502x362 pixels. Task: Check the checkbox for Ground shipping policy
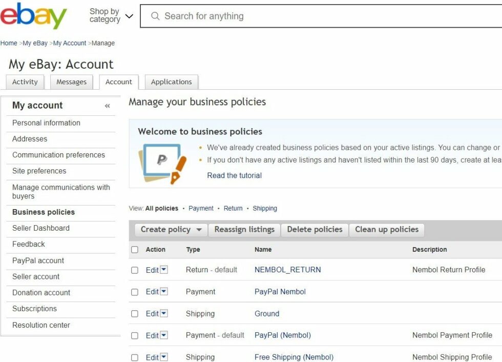135,313
